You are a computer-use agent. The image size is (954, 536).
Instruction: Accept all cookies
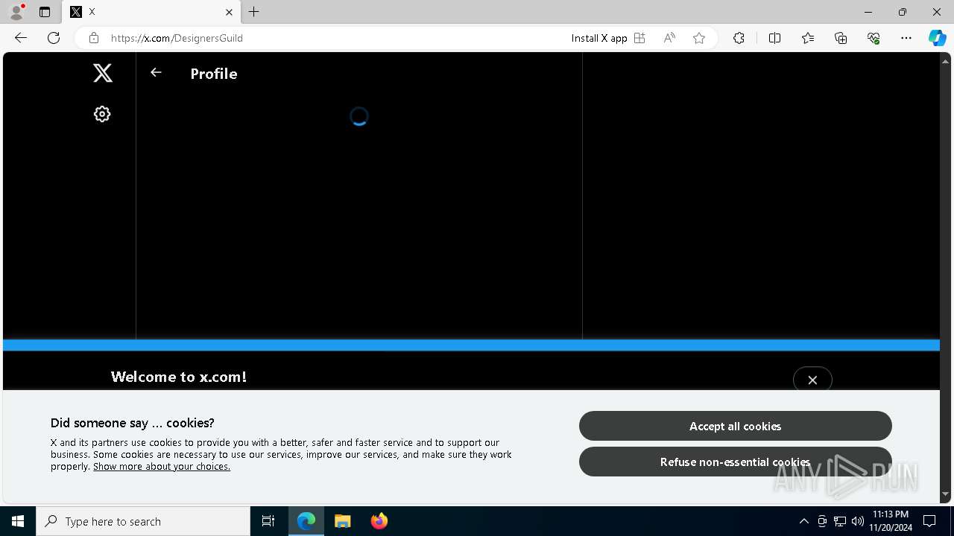click(735, 426)
